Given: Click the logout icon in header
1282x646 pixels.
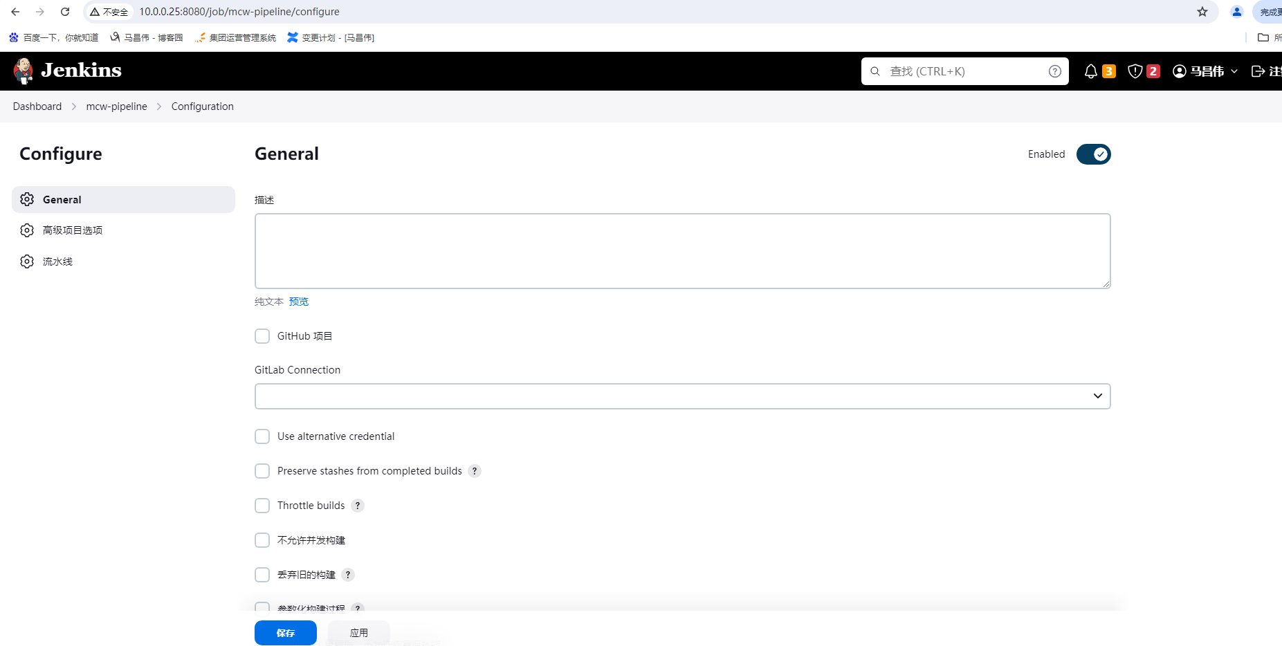Looking at the screenshot, I should coord(1258,71).
